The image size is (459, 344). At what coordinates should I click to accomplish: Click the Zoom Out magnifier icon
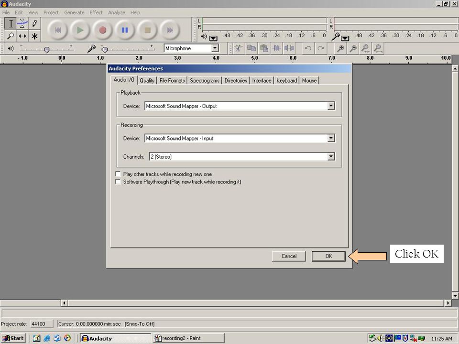point(353,48)
